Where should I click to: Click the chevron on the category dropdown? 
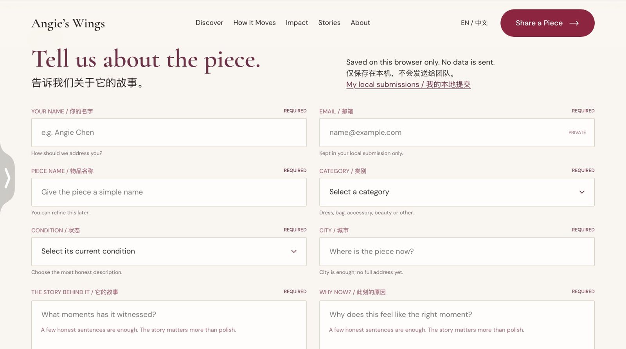point(582,192)
